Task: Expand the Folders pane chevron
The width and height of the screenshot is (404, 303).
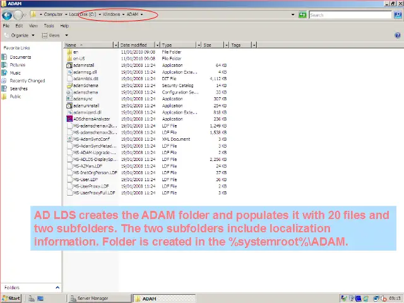Action: click(x=57, y=288)
